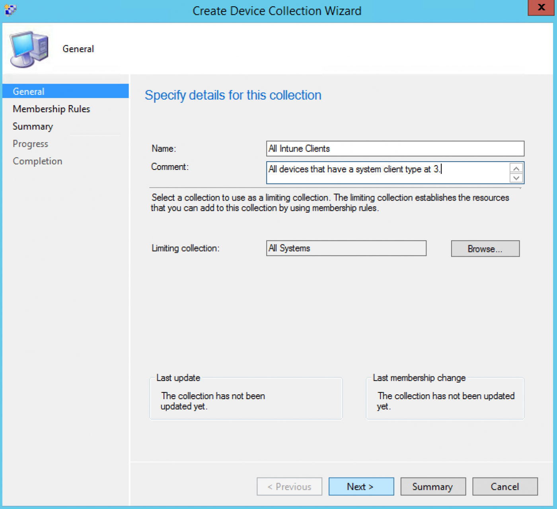Image resolution: width=557 pixels, height=509 pixels.
Task: Click the device collection wizard icon in titlebar
Action: tap(11, 9)
